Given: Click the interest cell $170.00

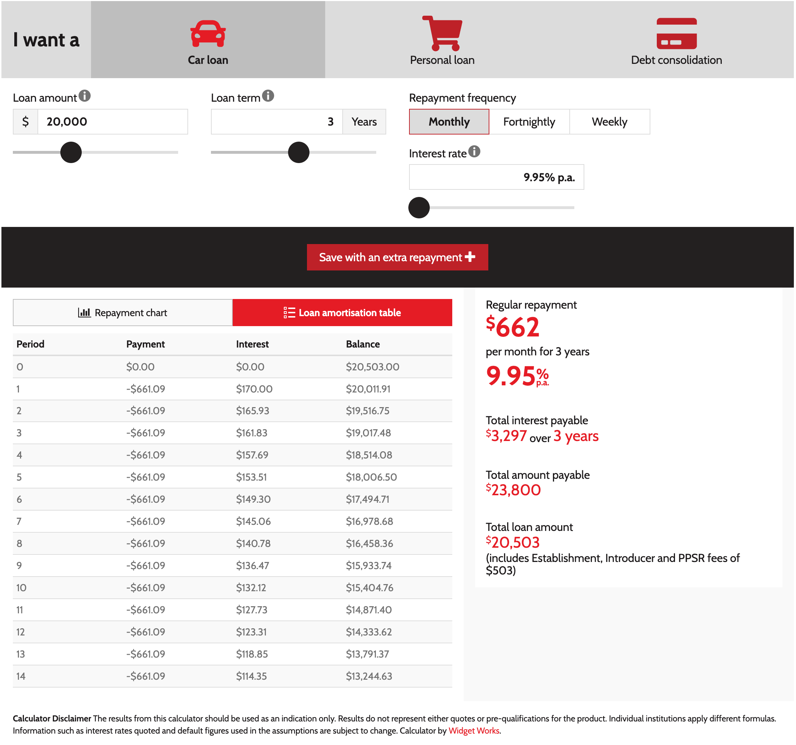Looking at the screenshot, I should coord(254,389).
